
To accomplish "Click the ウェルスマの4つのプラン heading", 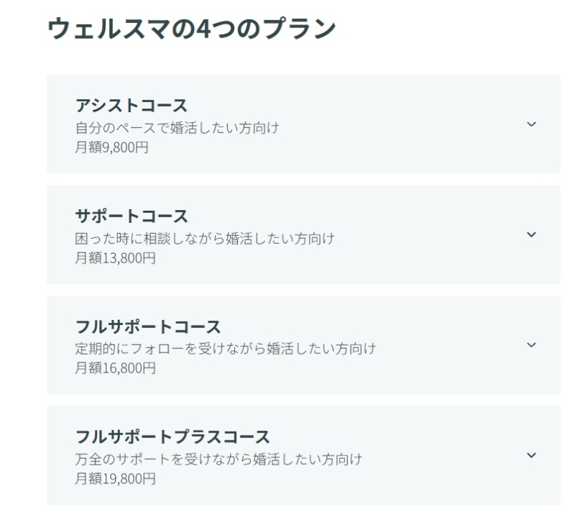I will point(191,29).
